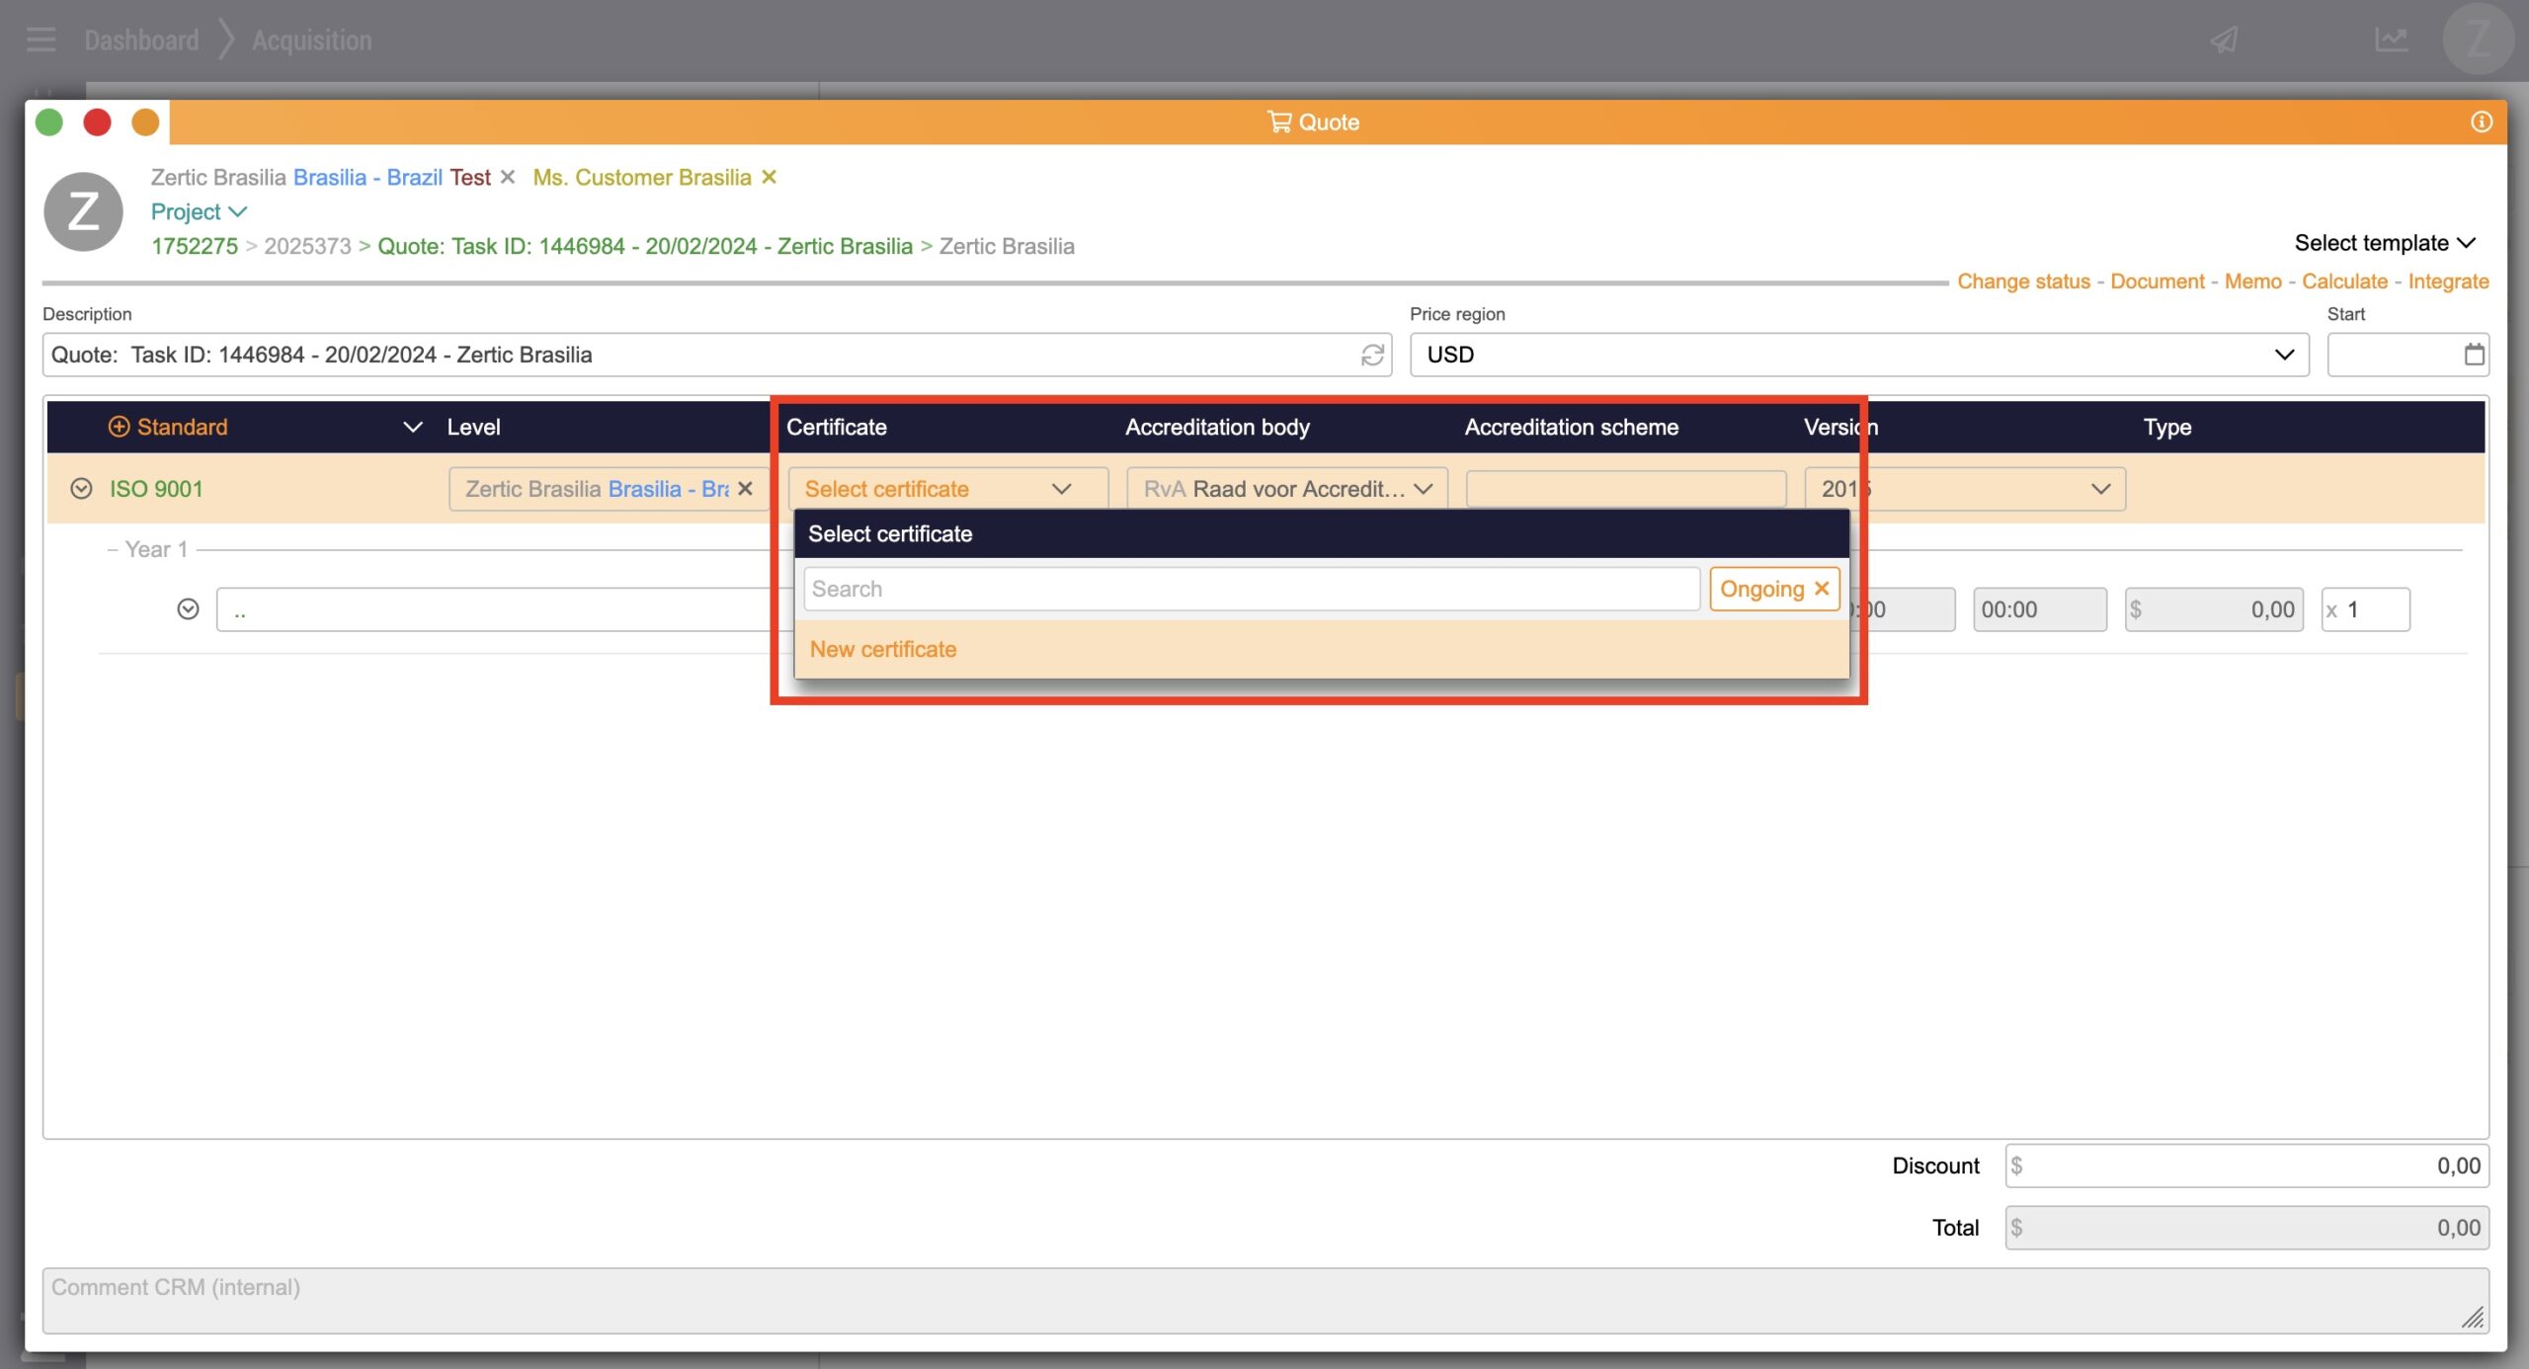
Task: Toggle the Year 1 line item circle
Action: pos(188,609)
